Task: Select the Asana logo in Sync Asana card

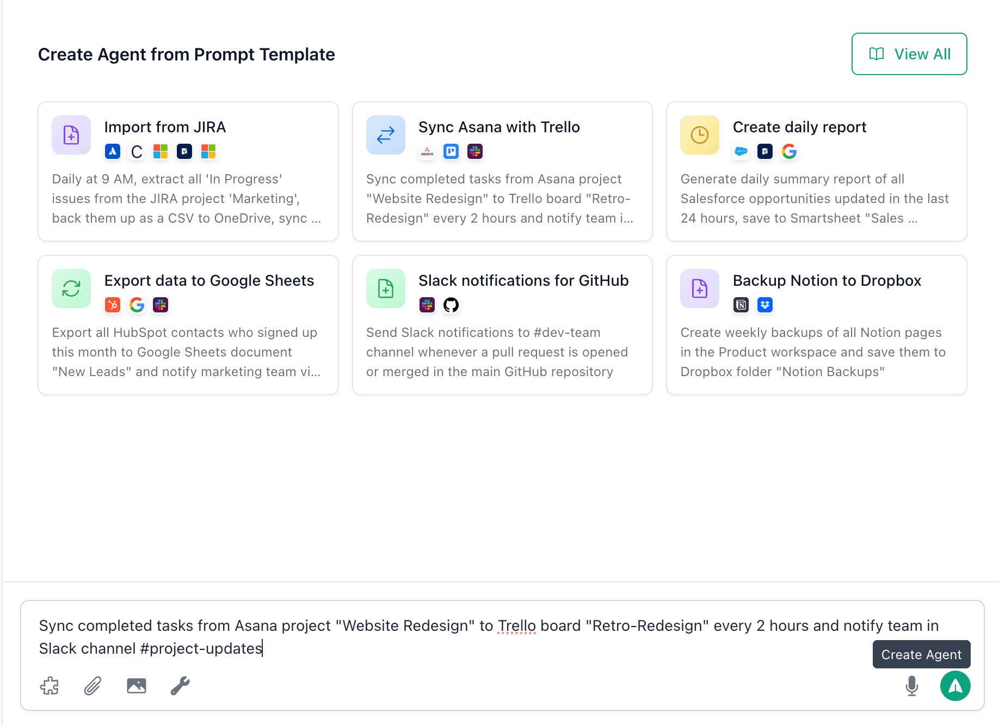Action: [x=427, y=151]
